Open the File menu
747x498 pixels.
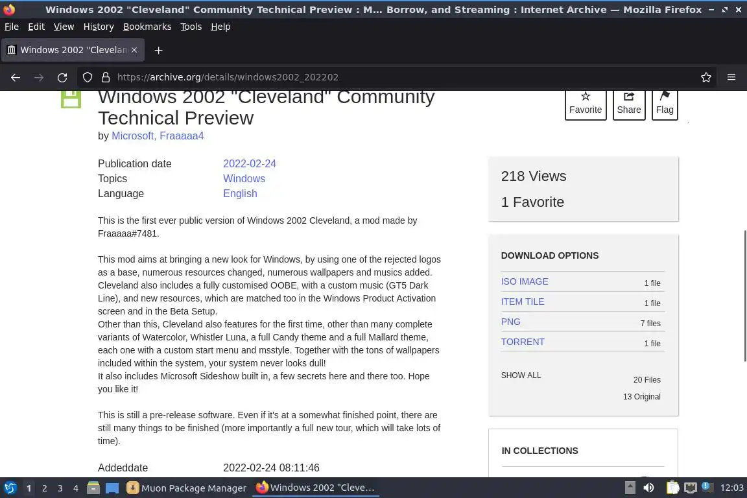(x=12, y=27)
